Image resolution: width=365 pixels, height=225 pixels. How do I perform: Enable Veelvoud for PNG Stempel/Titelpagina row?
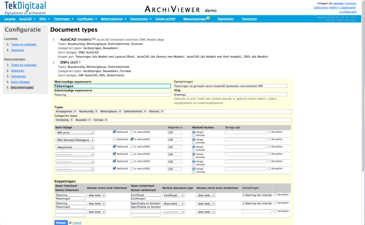pos(114,139)
